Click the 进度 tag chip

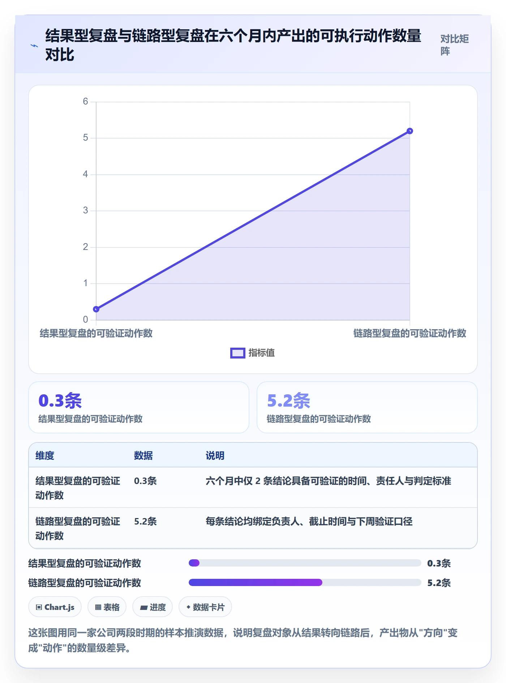[153, 607]
